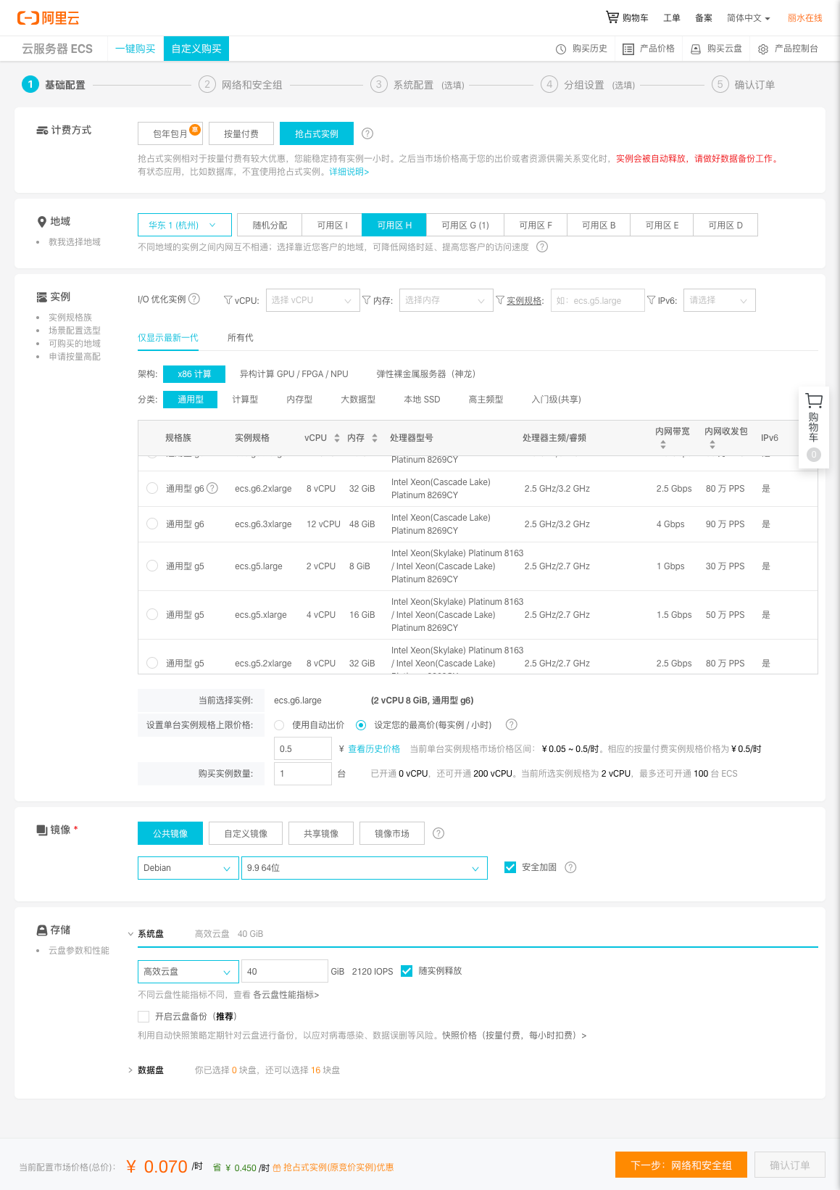This screenshot has width=840, height=1190.
Task: Choose 使用自动出价 radio option
Action: pyautogui.click(x=279, y=725)
